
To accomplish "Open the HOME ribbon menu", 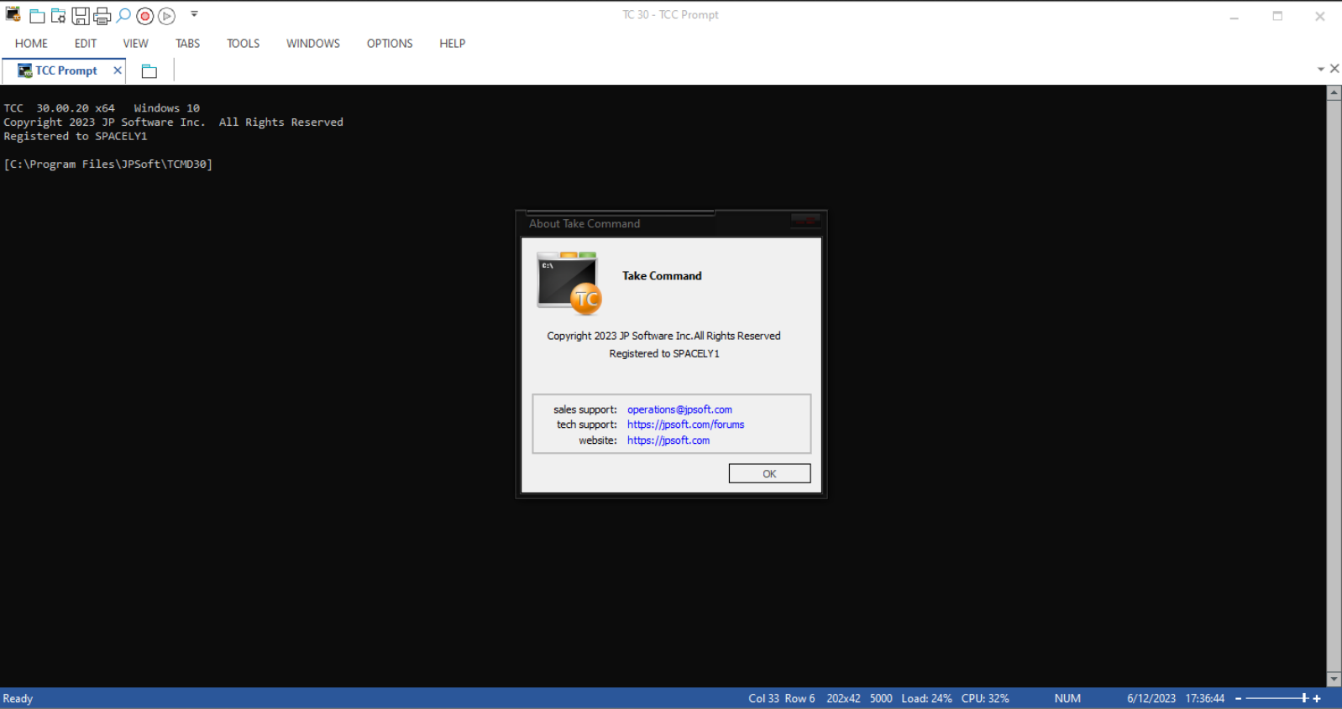I will 31,44.
